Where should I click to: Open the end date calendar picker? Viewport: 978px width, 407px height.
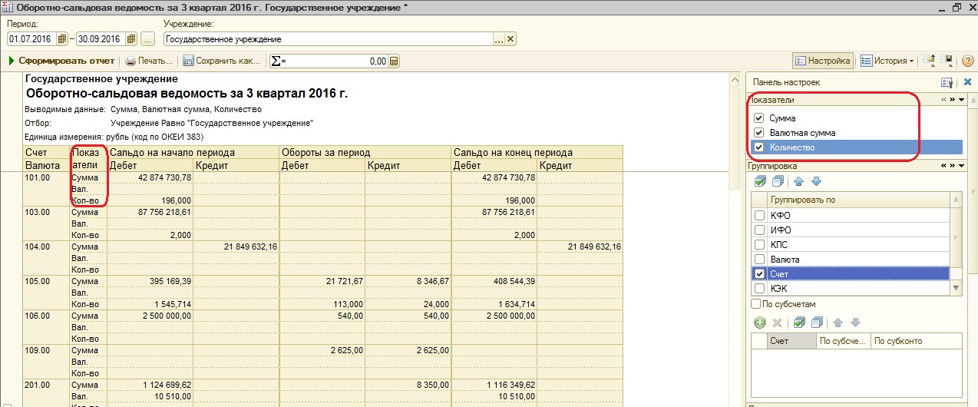(x=131, y=39)
